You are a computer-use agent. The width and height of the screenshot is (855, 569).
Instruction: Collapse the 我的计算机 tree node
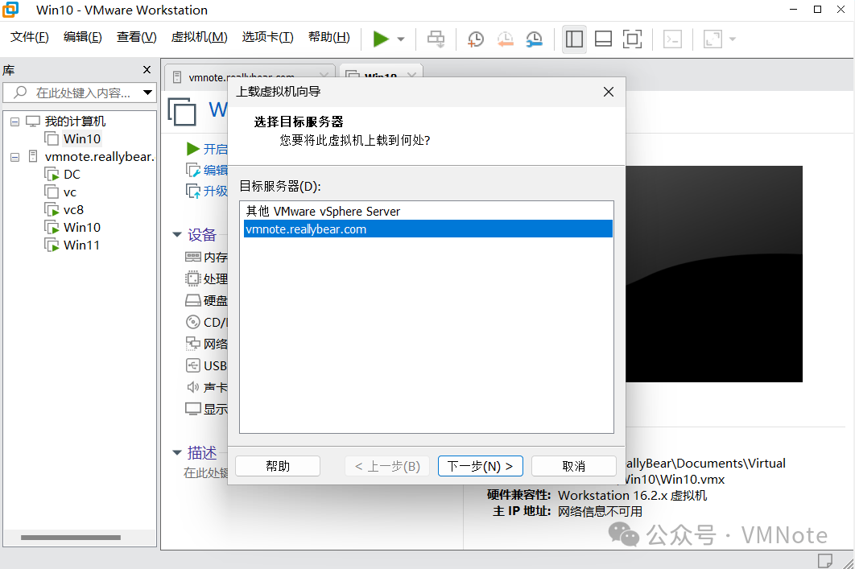click(15, 122)
